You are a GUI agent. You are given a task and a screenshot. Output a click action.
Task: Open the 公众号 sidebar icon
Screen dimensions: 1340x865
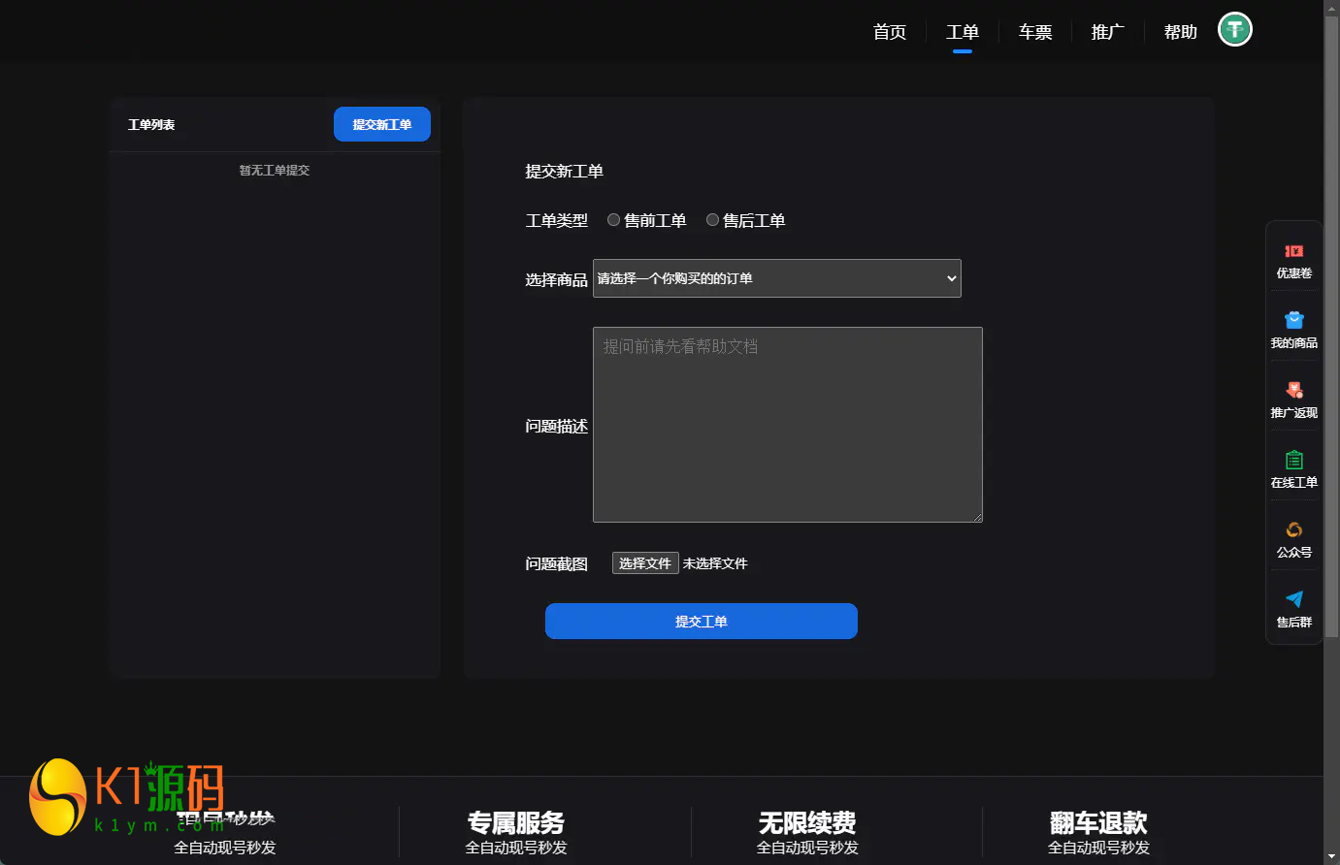tap(1293, 530)
